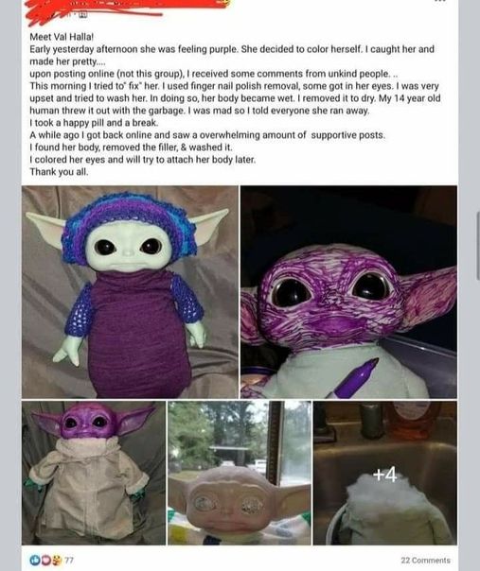Click the group audience icon beside the timestamp

83,15
